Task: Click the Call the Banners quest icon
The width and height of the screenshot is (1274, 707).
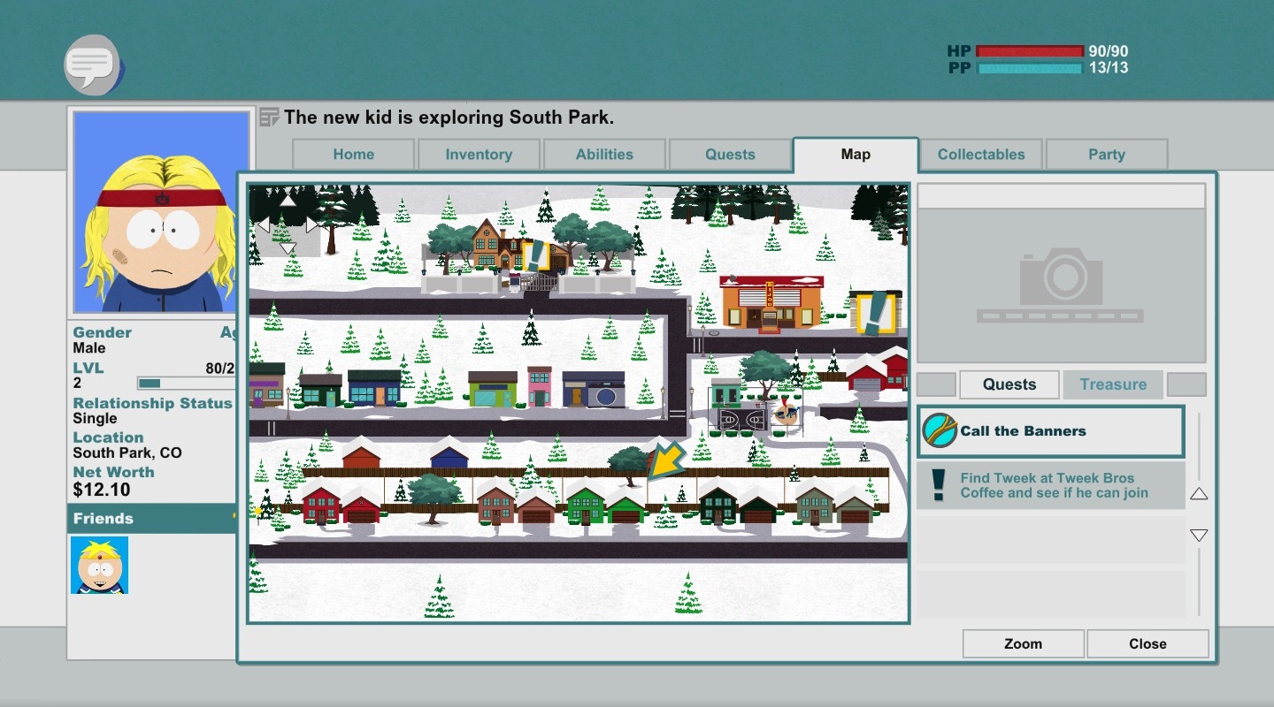Action: [939, 431]
